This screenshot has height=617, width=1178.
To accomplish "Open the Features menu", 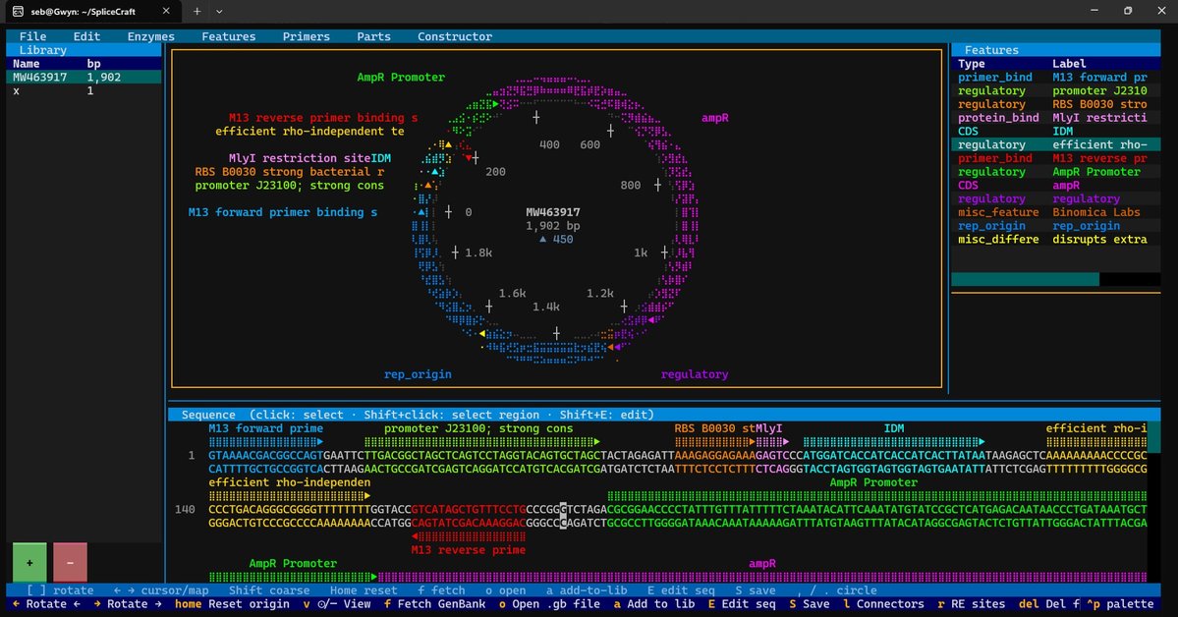I will coord(228,36).
